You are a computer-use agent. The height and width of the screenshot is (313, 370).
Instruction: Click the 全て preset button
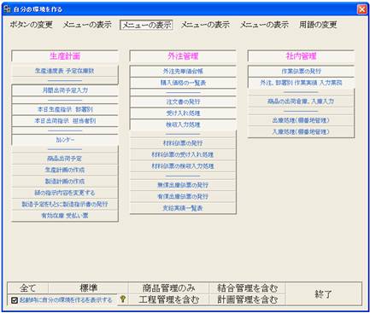pos(28,288)
